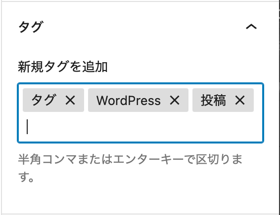Click the タグ panel heading text
The image size is (280, 215).
(x=31, y=27)
